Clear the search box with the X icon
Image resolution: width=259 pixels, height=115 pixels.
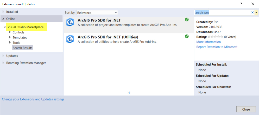[x=252, y=12]
